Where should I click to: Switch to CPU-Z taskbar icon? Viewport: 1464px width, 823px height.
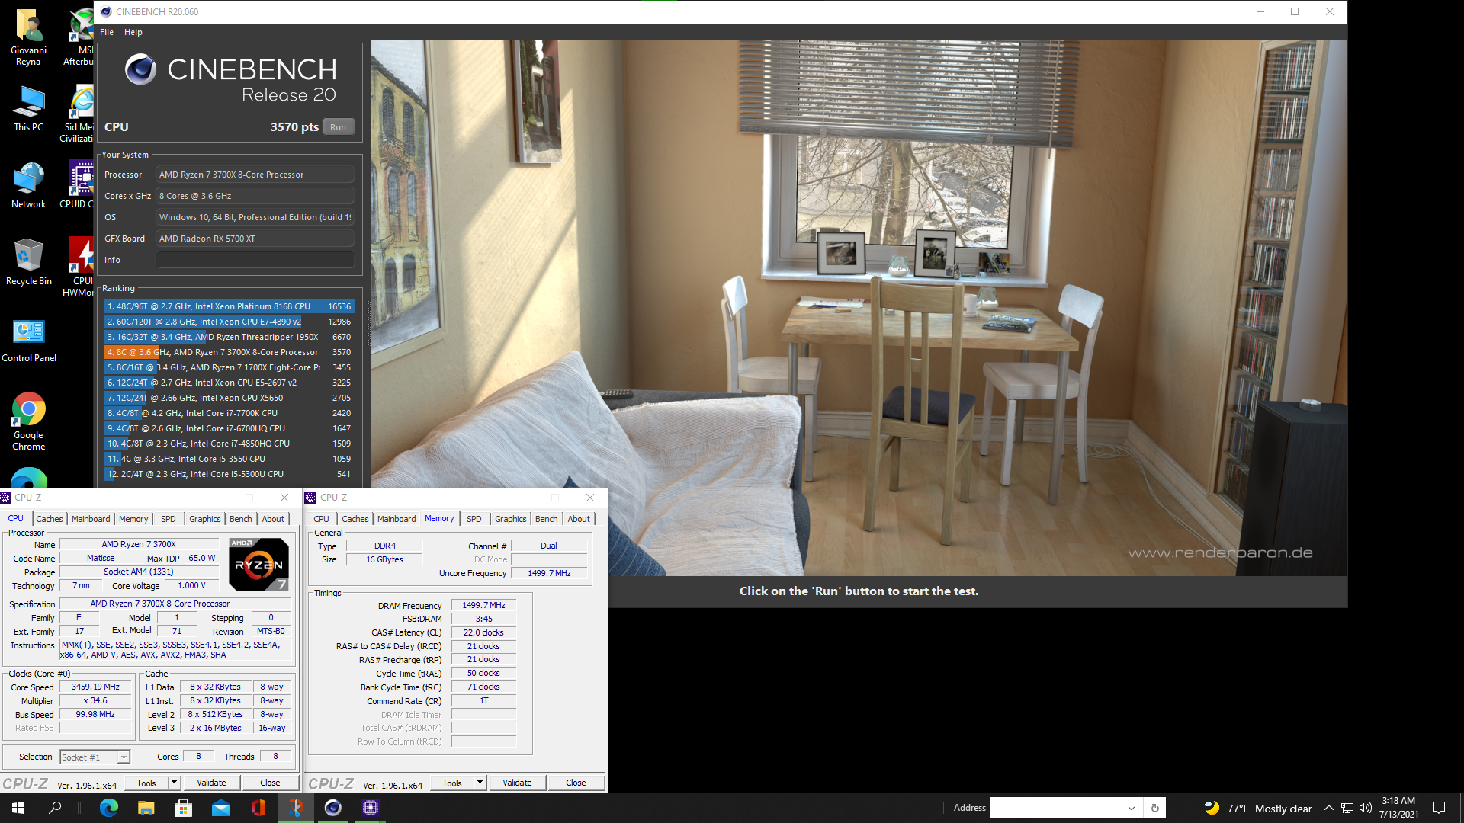pos(371,808)
